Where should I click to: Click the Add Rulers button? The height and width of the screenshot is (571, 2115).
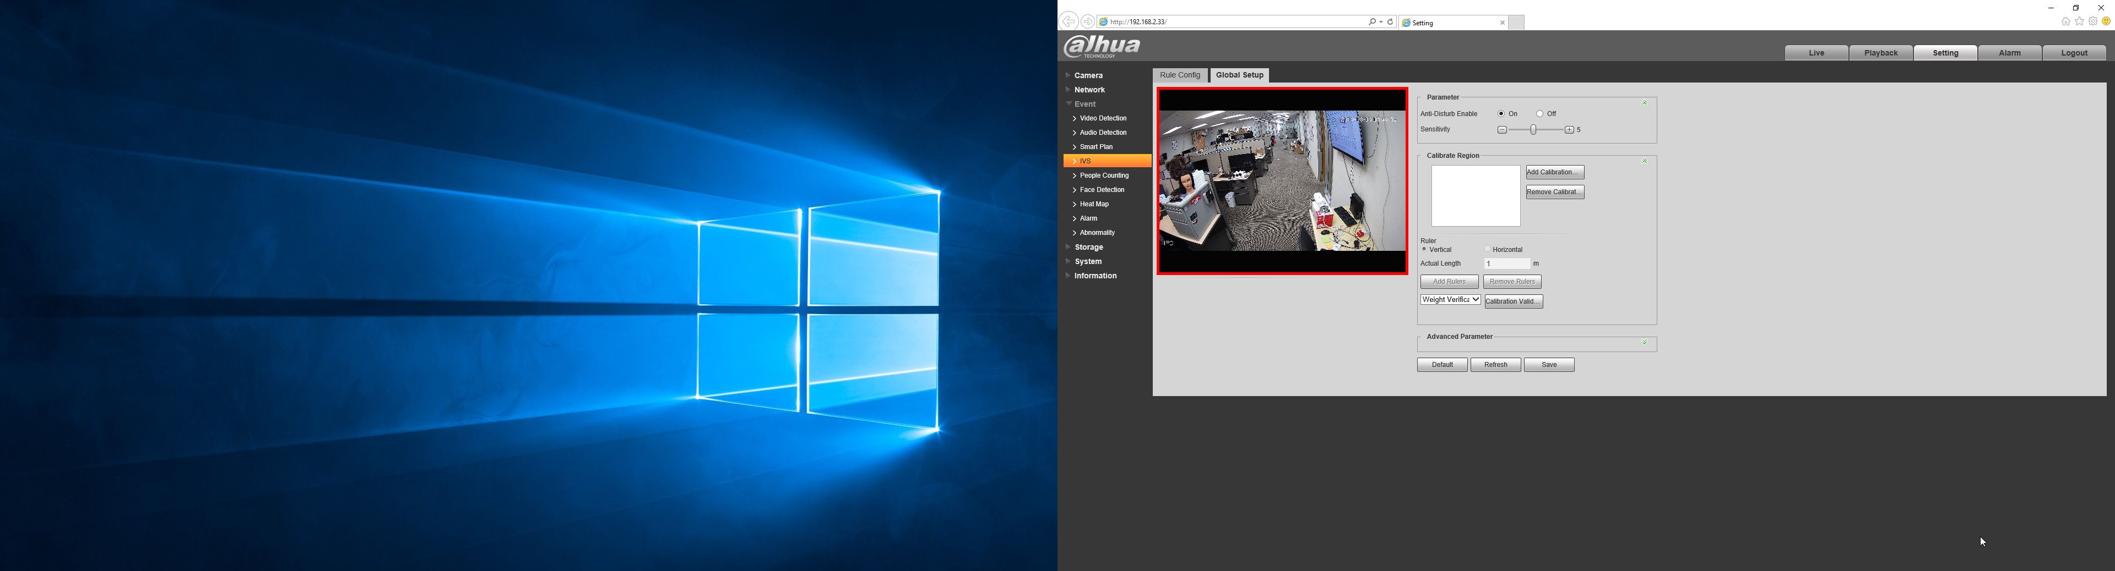click(x=1449, y=282)
